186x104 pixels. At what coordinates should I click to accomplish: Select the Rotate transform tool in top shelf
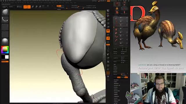tap(40, 7)
